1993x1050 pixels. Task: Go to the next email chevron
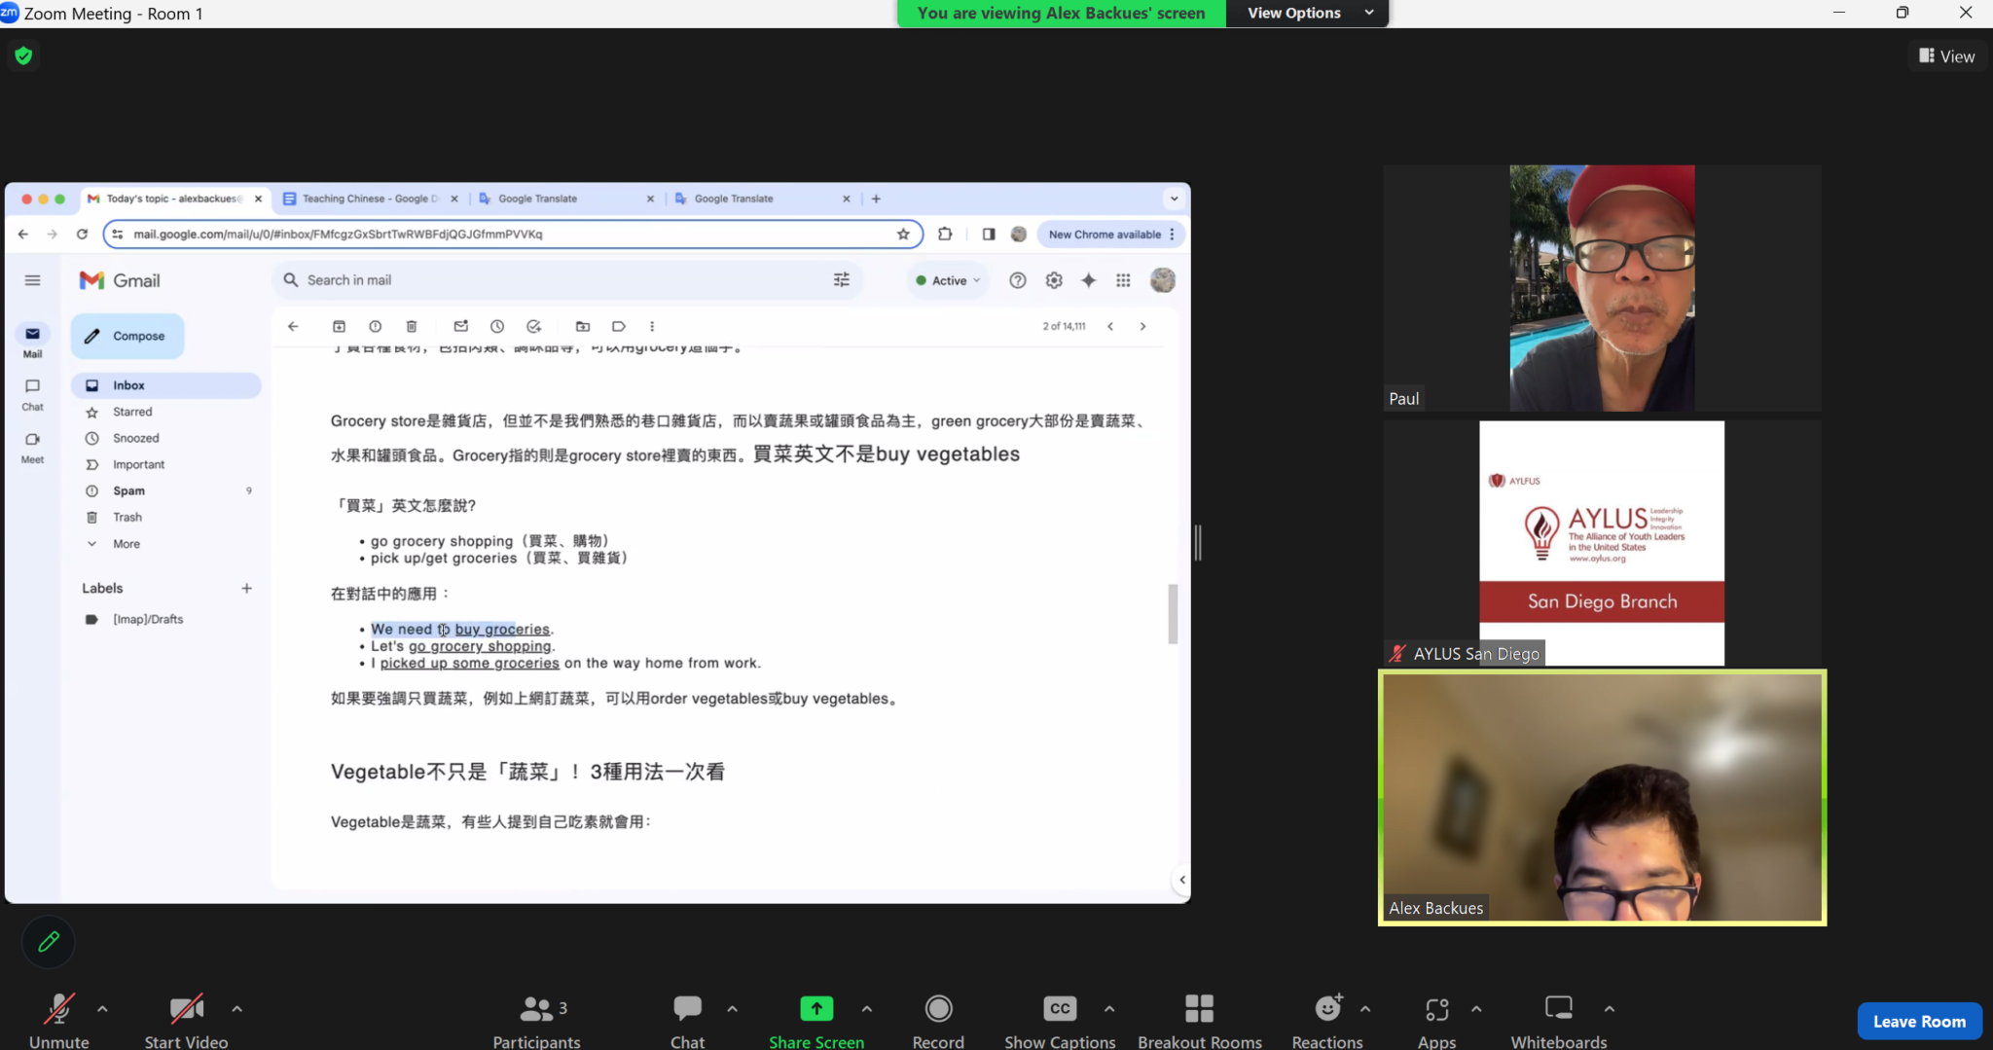[x=1142, y=326]
